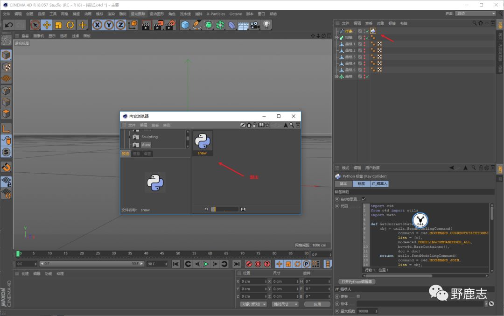
Task: Toggle the 更新 checkbox
Action: point(358,296)
